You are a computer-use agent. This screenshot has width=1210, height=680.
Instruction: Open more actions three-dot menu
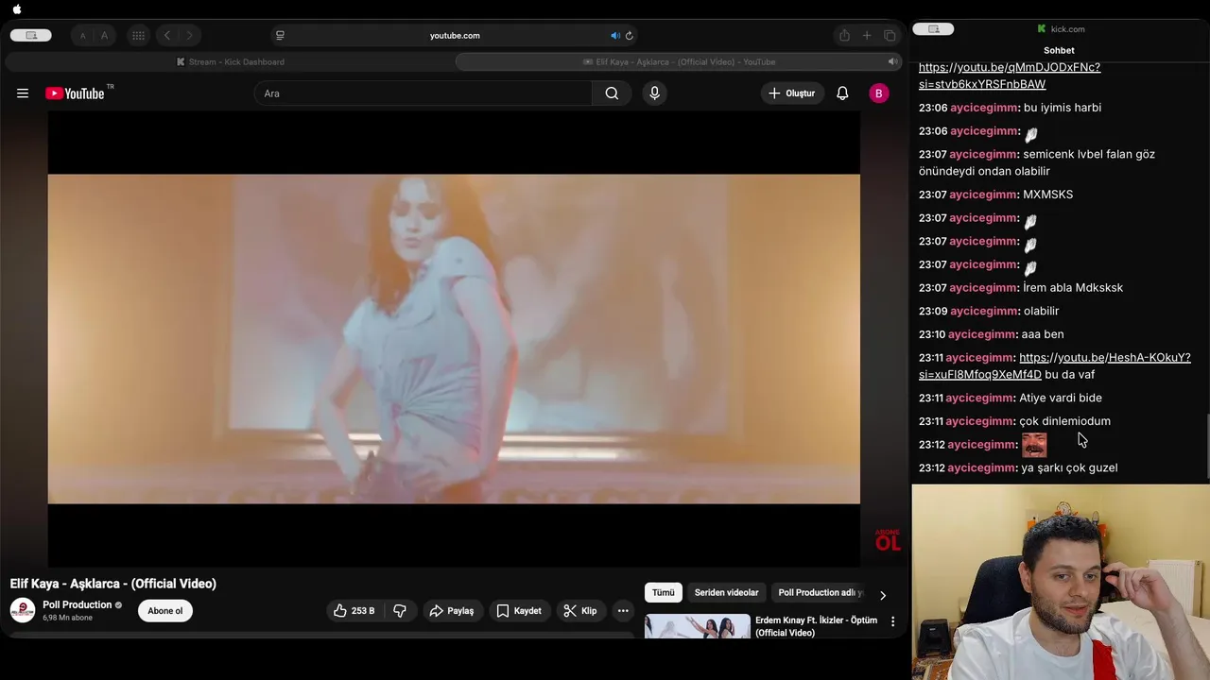click(623, 611)
